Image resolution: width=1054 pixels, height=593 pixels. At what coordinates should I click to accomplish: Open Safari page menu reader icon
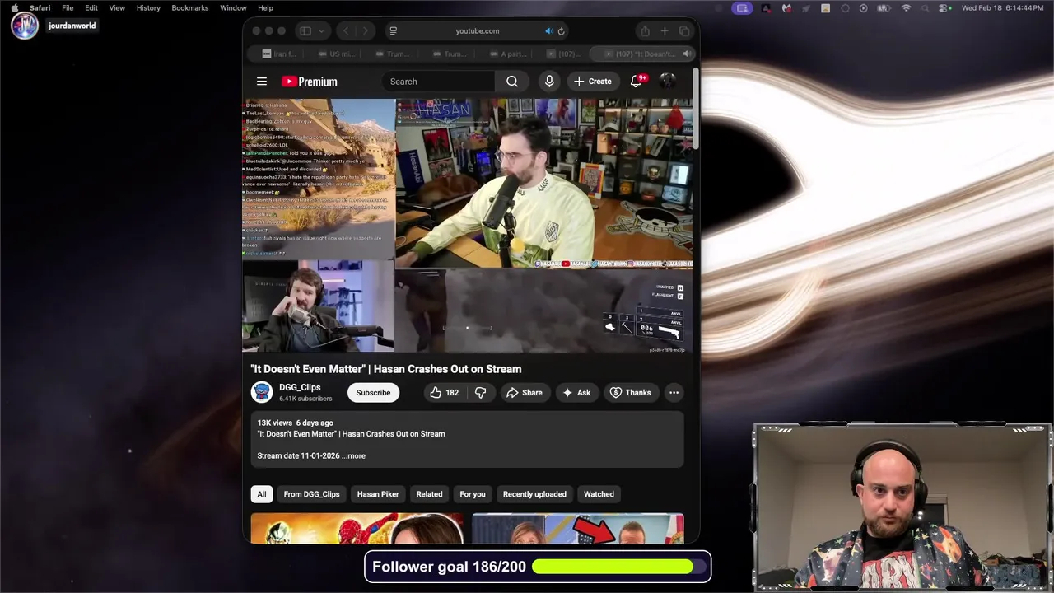(394, 31)
